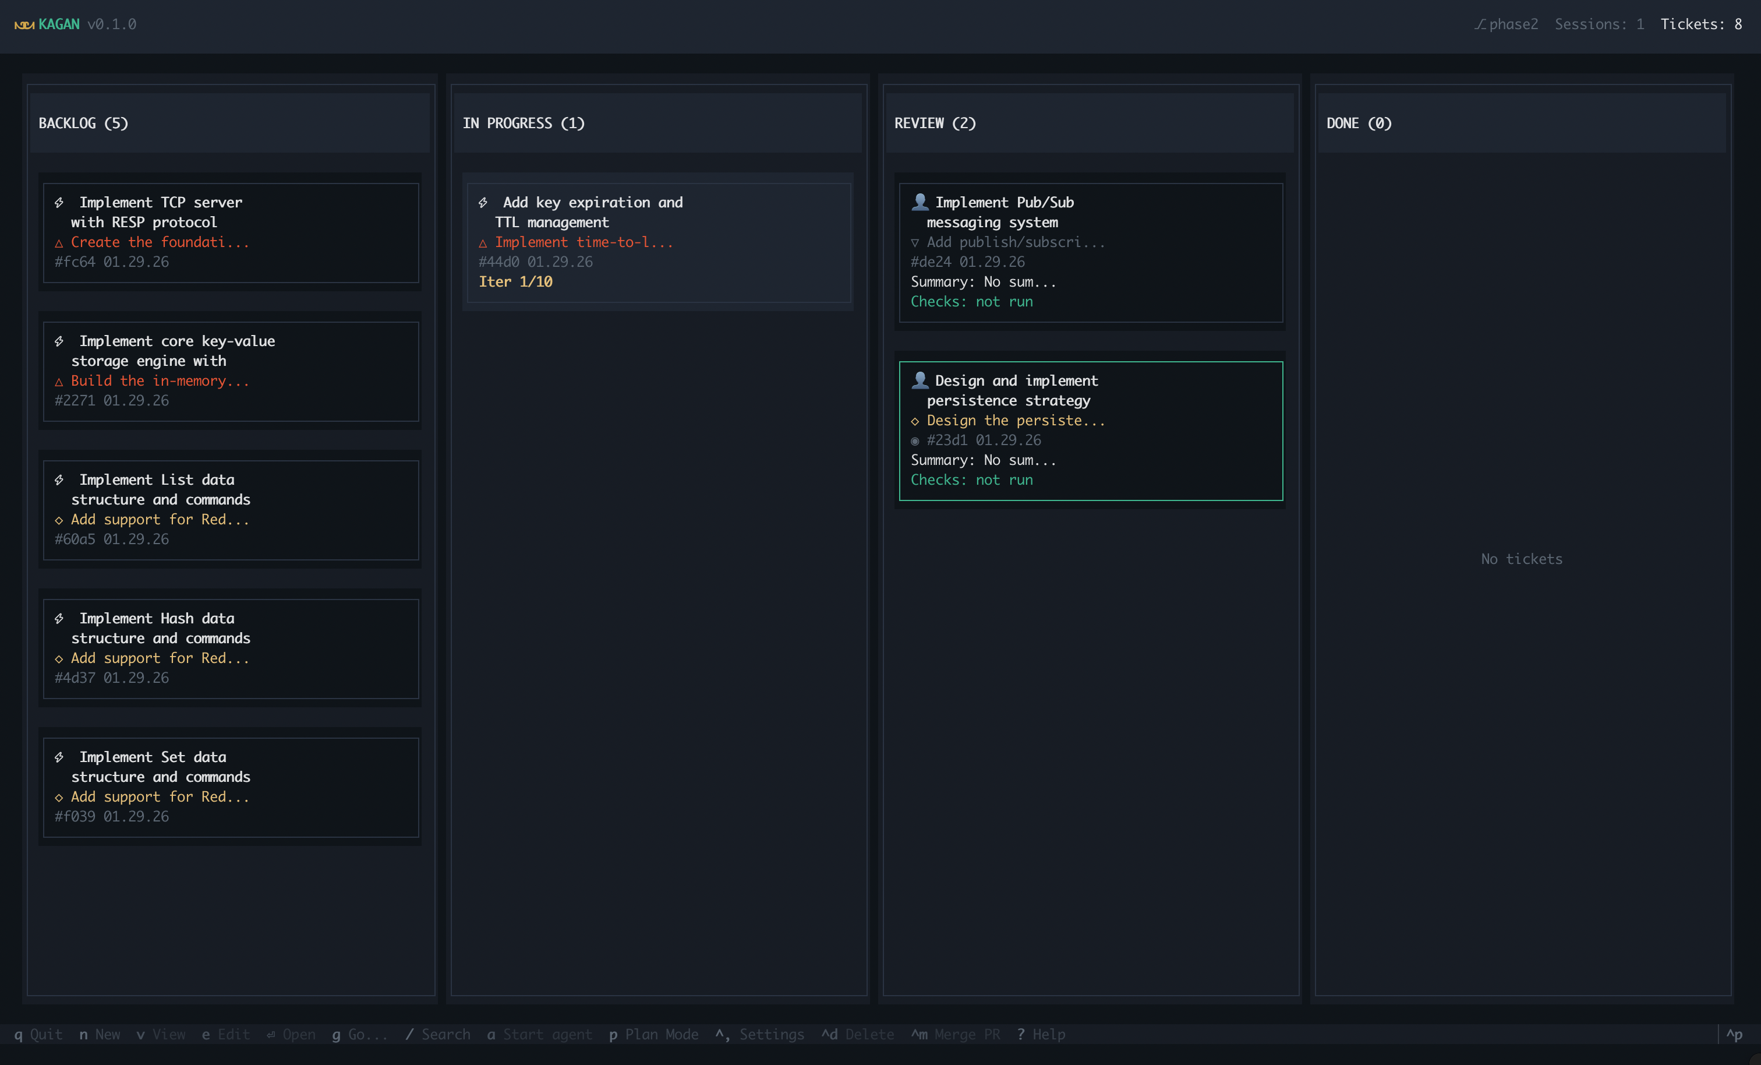Viewport: 1761px width, 1065px height.
Task: Click the Iter 1/10 progress indicator
Action: point(515,282)
